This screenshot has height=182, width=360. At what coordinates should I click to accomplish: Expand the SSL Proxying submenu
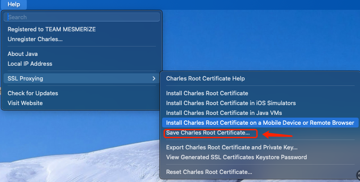click(x=82, y=78)
